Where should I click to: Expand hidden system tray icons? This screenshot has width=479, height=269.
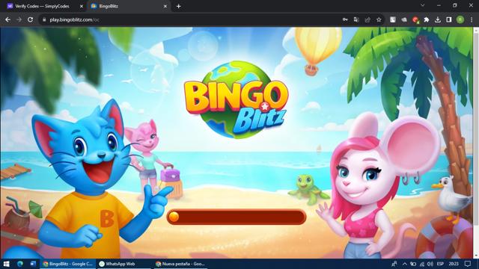click(404, 264)
